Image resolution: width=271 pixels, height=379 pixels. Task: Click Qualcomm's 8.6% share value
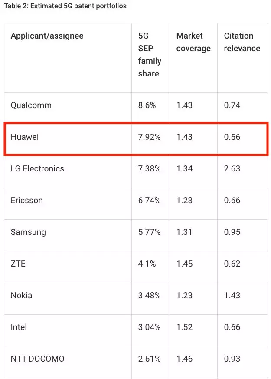click(x=147, y=105)
